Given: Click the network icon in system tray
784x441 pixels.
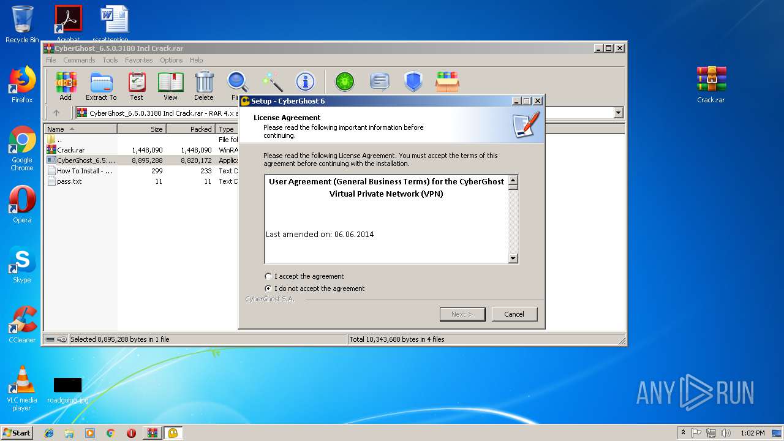Looking at the screenshot, I should 711,433.
